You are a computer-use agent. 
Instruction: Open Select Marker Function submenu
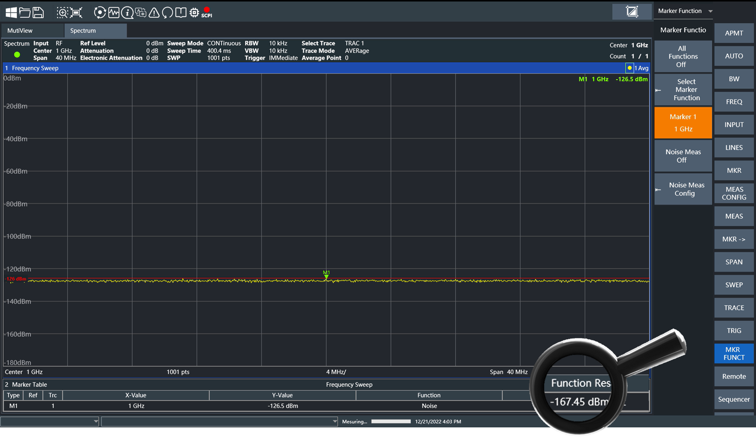pos(683,90)
